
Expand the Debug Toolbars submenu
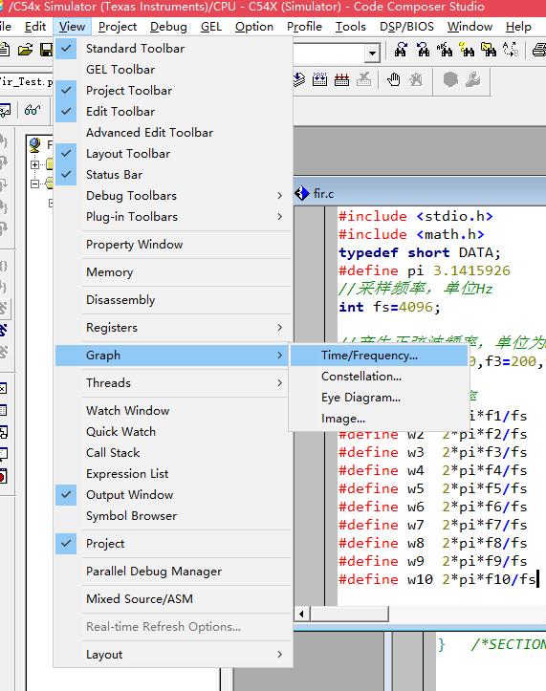[173, 196]
